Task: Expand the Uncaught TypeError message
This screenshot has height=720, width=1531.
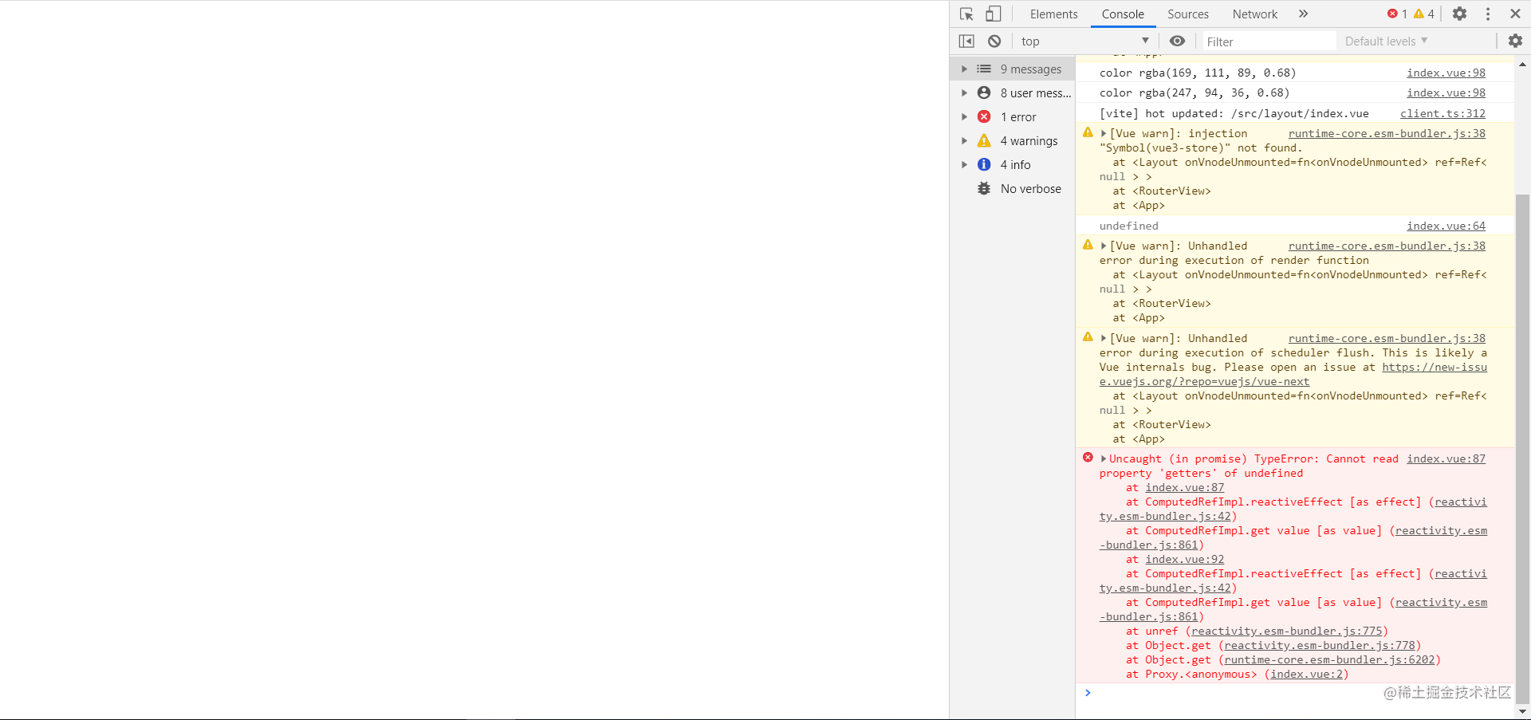Action: (x=1104, y=459)
